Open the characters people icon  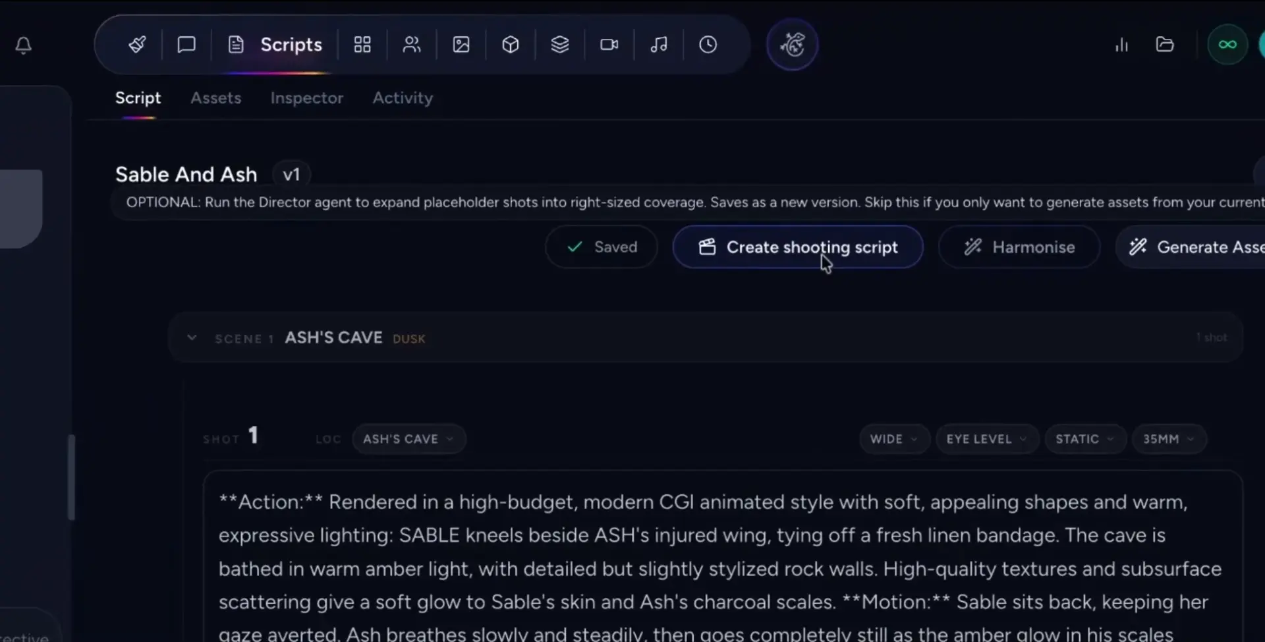click(412, 45)
